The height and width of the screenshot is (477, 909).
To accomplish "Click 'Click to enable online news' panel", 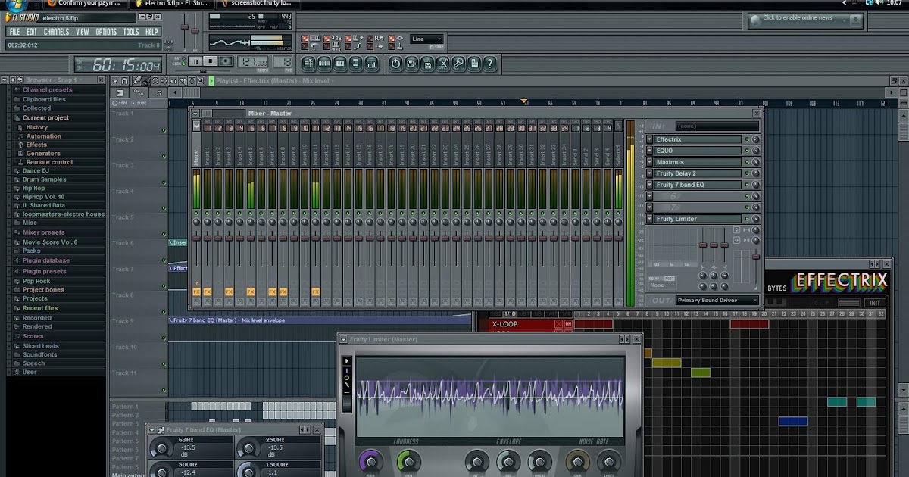I will tap(806, 20).
